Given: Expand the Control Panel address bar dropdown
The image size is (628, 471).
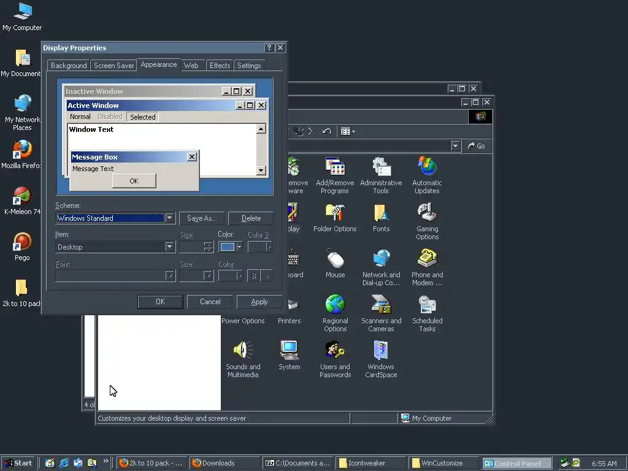Looking at the screenshot, I should 455,146.
